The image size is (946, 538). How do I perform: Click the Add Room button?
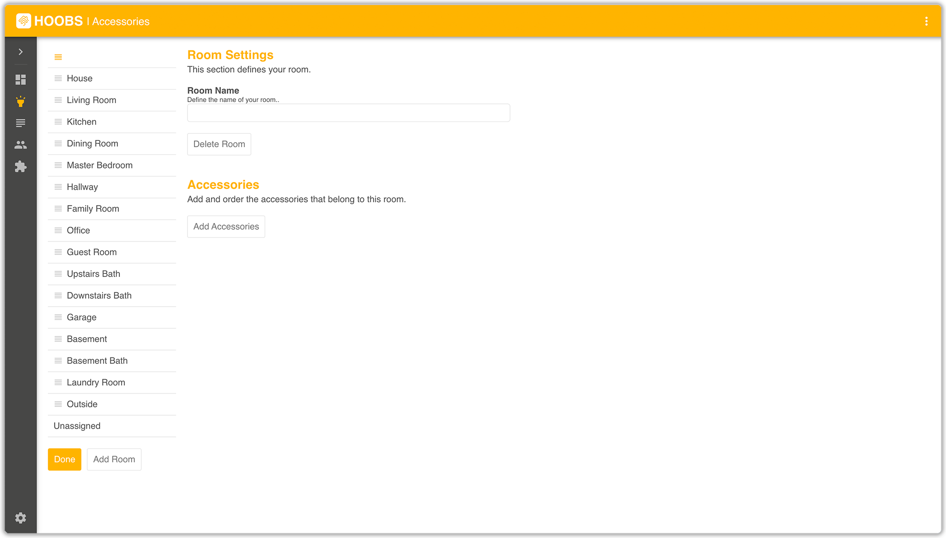(x=114, y=459)
